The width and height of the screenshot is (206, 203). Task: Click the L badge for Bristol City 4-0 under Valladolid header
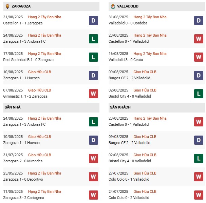[199, 94]
